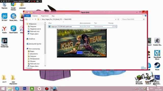Open Рабочий стол under Избранное

click(x=35, y=31)
